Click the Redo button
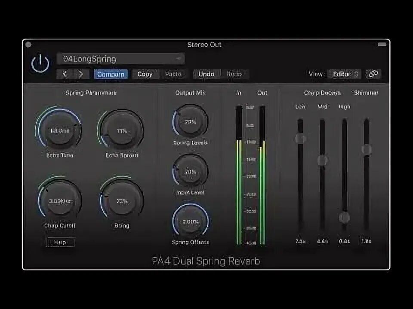The width and height of the screenshot is (413, 309). click(234, 74)
